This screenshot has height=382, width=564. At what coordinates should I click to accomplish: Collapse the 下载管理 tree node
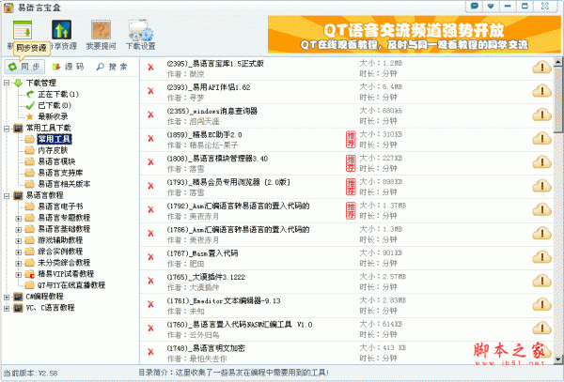click(x=7, y=83)
